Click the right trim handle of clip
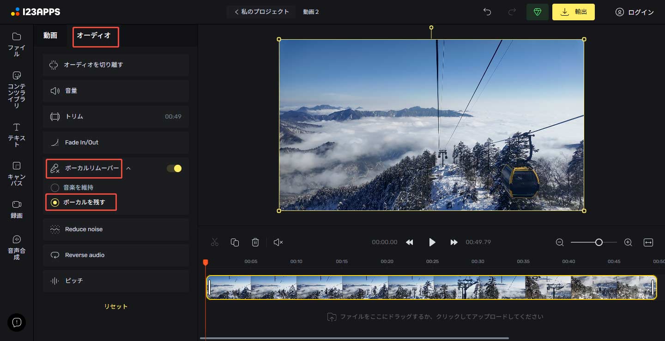The height and width of the screenshot is (341, 665). pos(653,287)
